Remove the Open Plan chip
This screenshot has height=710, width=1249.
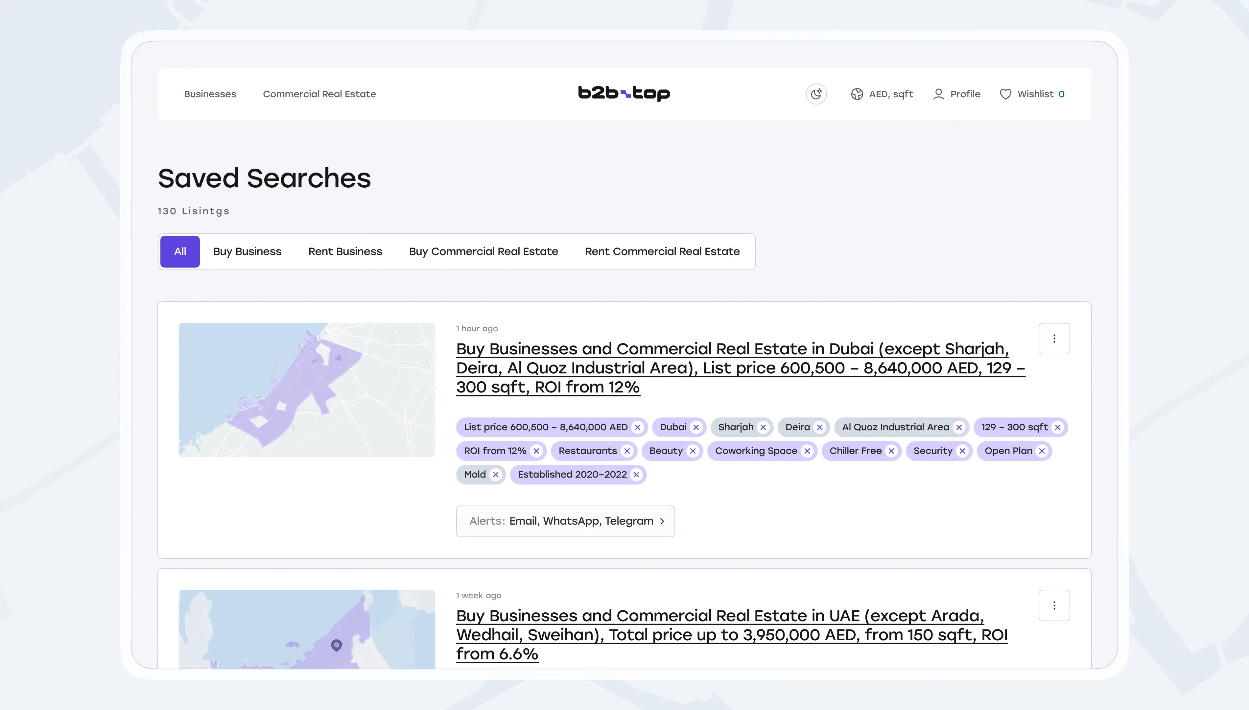tap(1042, 451)
